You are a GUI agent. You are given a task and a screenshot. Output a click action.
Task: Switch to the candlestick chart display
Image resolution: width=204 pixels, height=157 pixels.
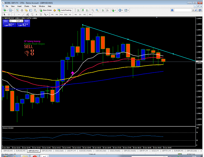(83, 10)
